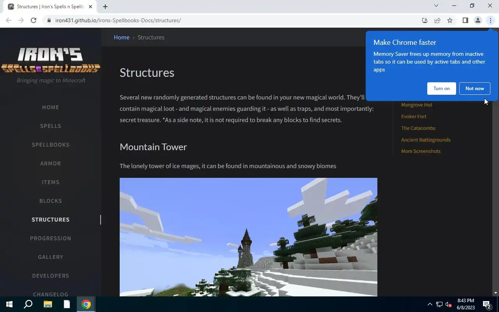Screen dimensions: 499x312
Task: Open the notification center icon
Action: click(487, 304)
